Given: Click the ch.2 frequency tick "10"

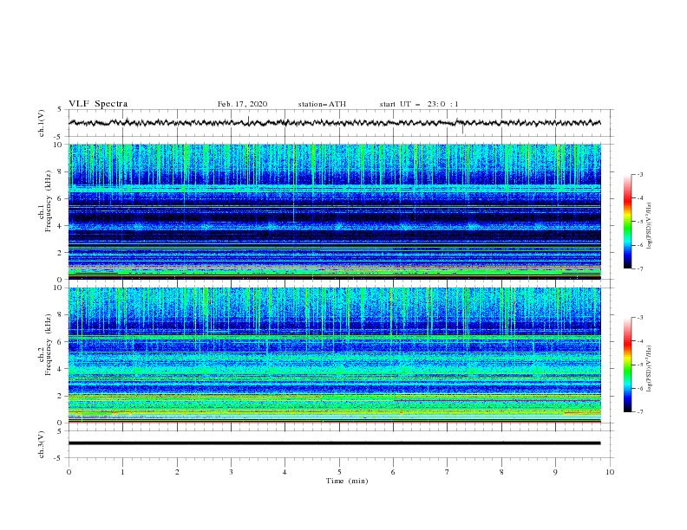Looking at the screenshot, I should pos(58,288).
